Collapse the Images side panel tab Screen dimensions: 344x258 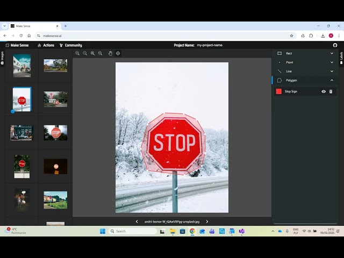click(x=2, y=58)
